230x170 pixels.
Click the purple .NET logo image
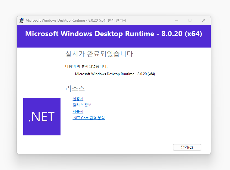[42, 117]
